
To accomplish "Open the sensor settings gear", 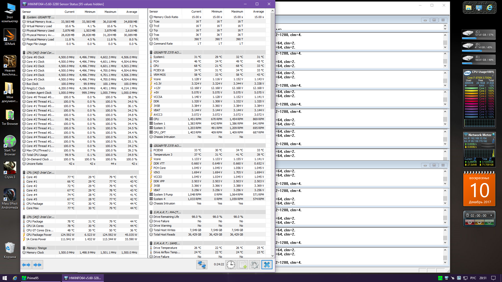I will click(x=254, y=265).
